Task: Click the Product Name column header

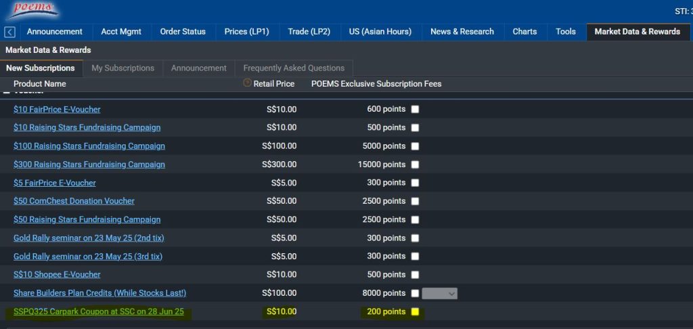Action: 40,84
